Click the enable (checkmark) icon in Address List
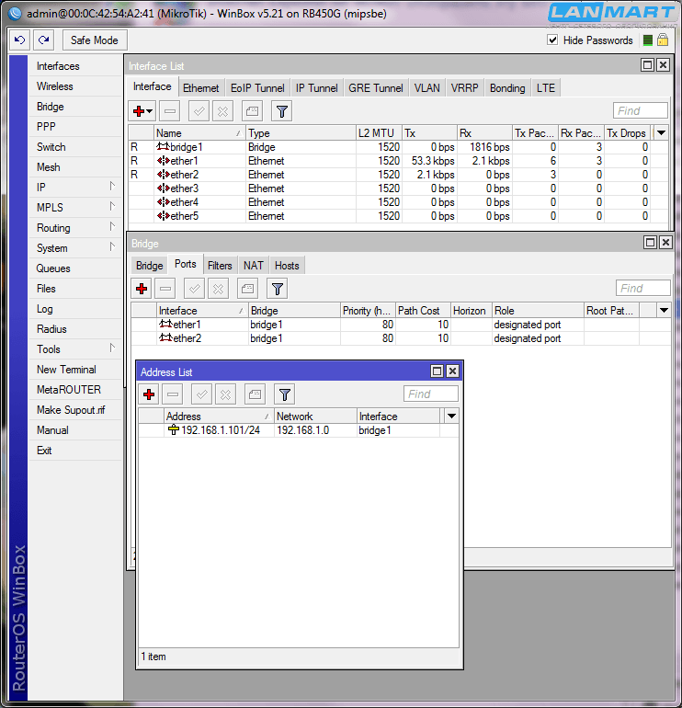 [202, 394]
